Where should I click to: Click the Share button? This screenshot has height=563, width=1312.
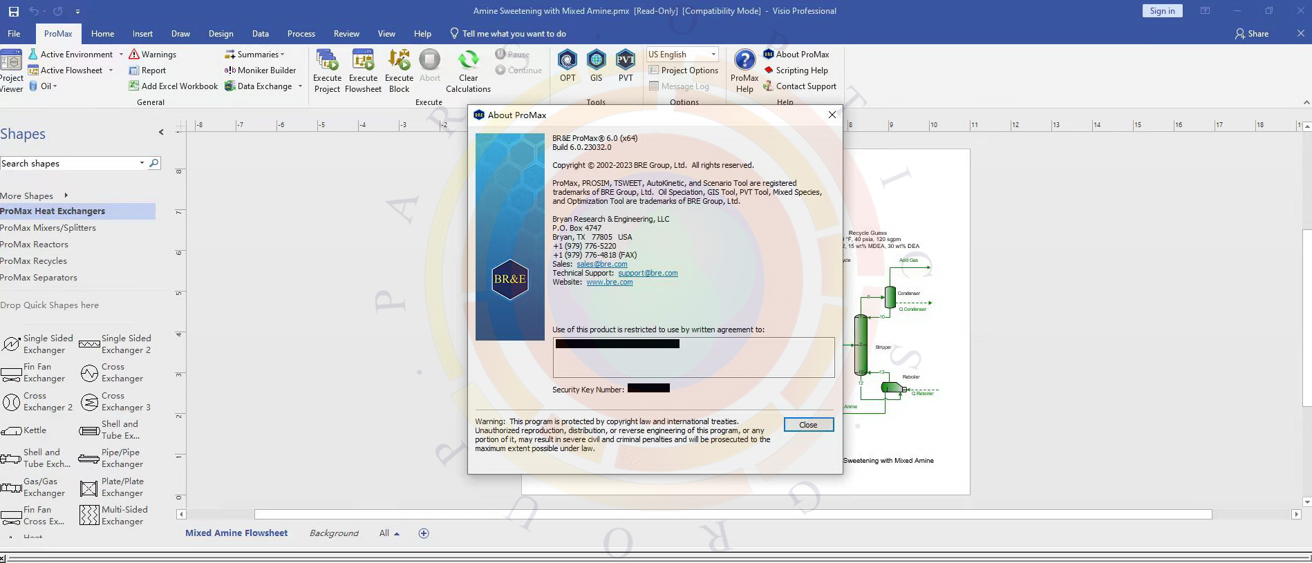(x=1252, y=33)
